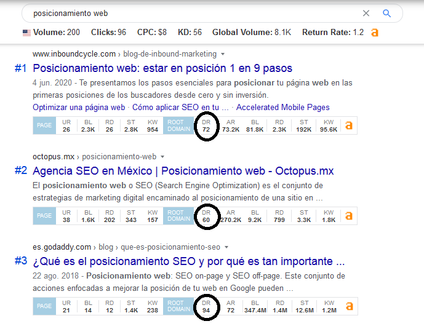Click the PAGE label in octopus.mx metrics row
Viewport: 424px width, 329px height.
click(x=44, y=216)
